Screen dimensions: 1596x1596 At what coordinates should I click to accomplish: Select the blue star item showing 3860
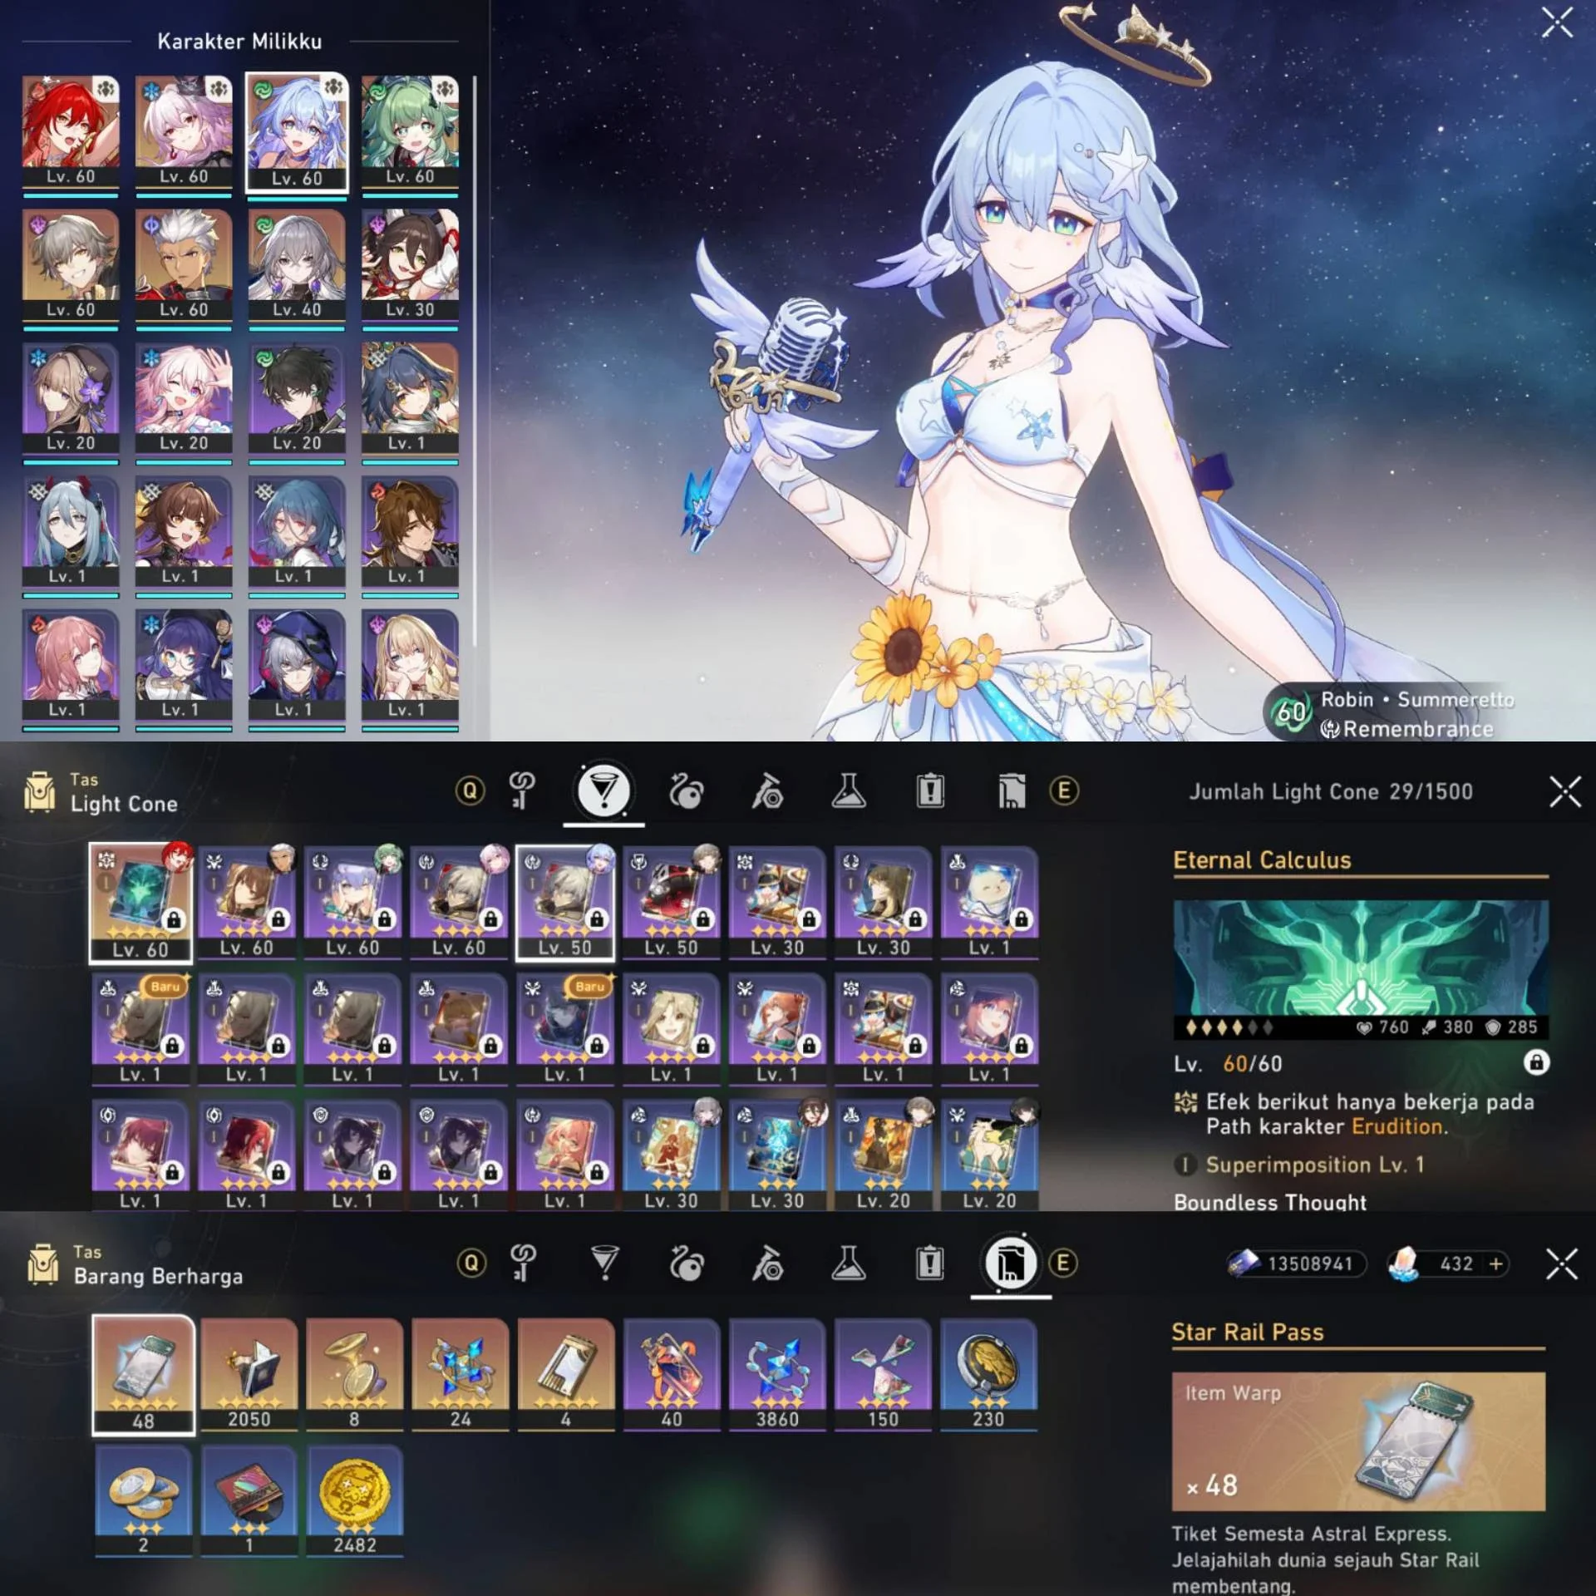777,1375
